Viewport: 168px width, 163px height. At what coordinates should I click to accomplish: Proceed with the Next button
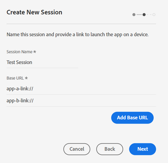tap(142, 149)
